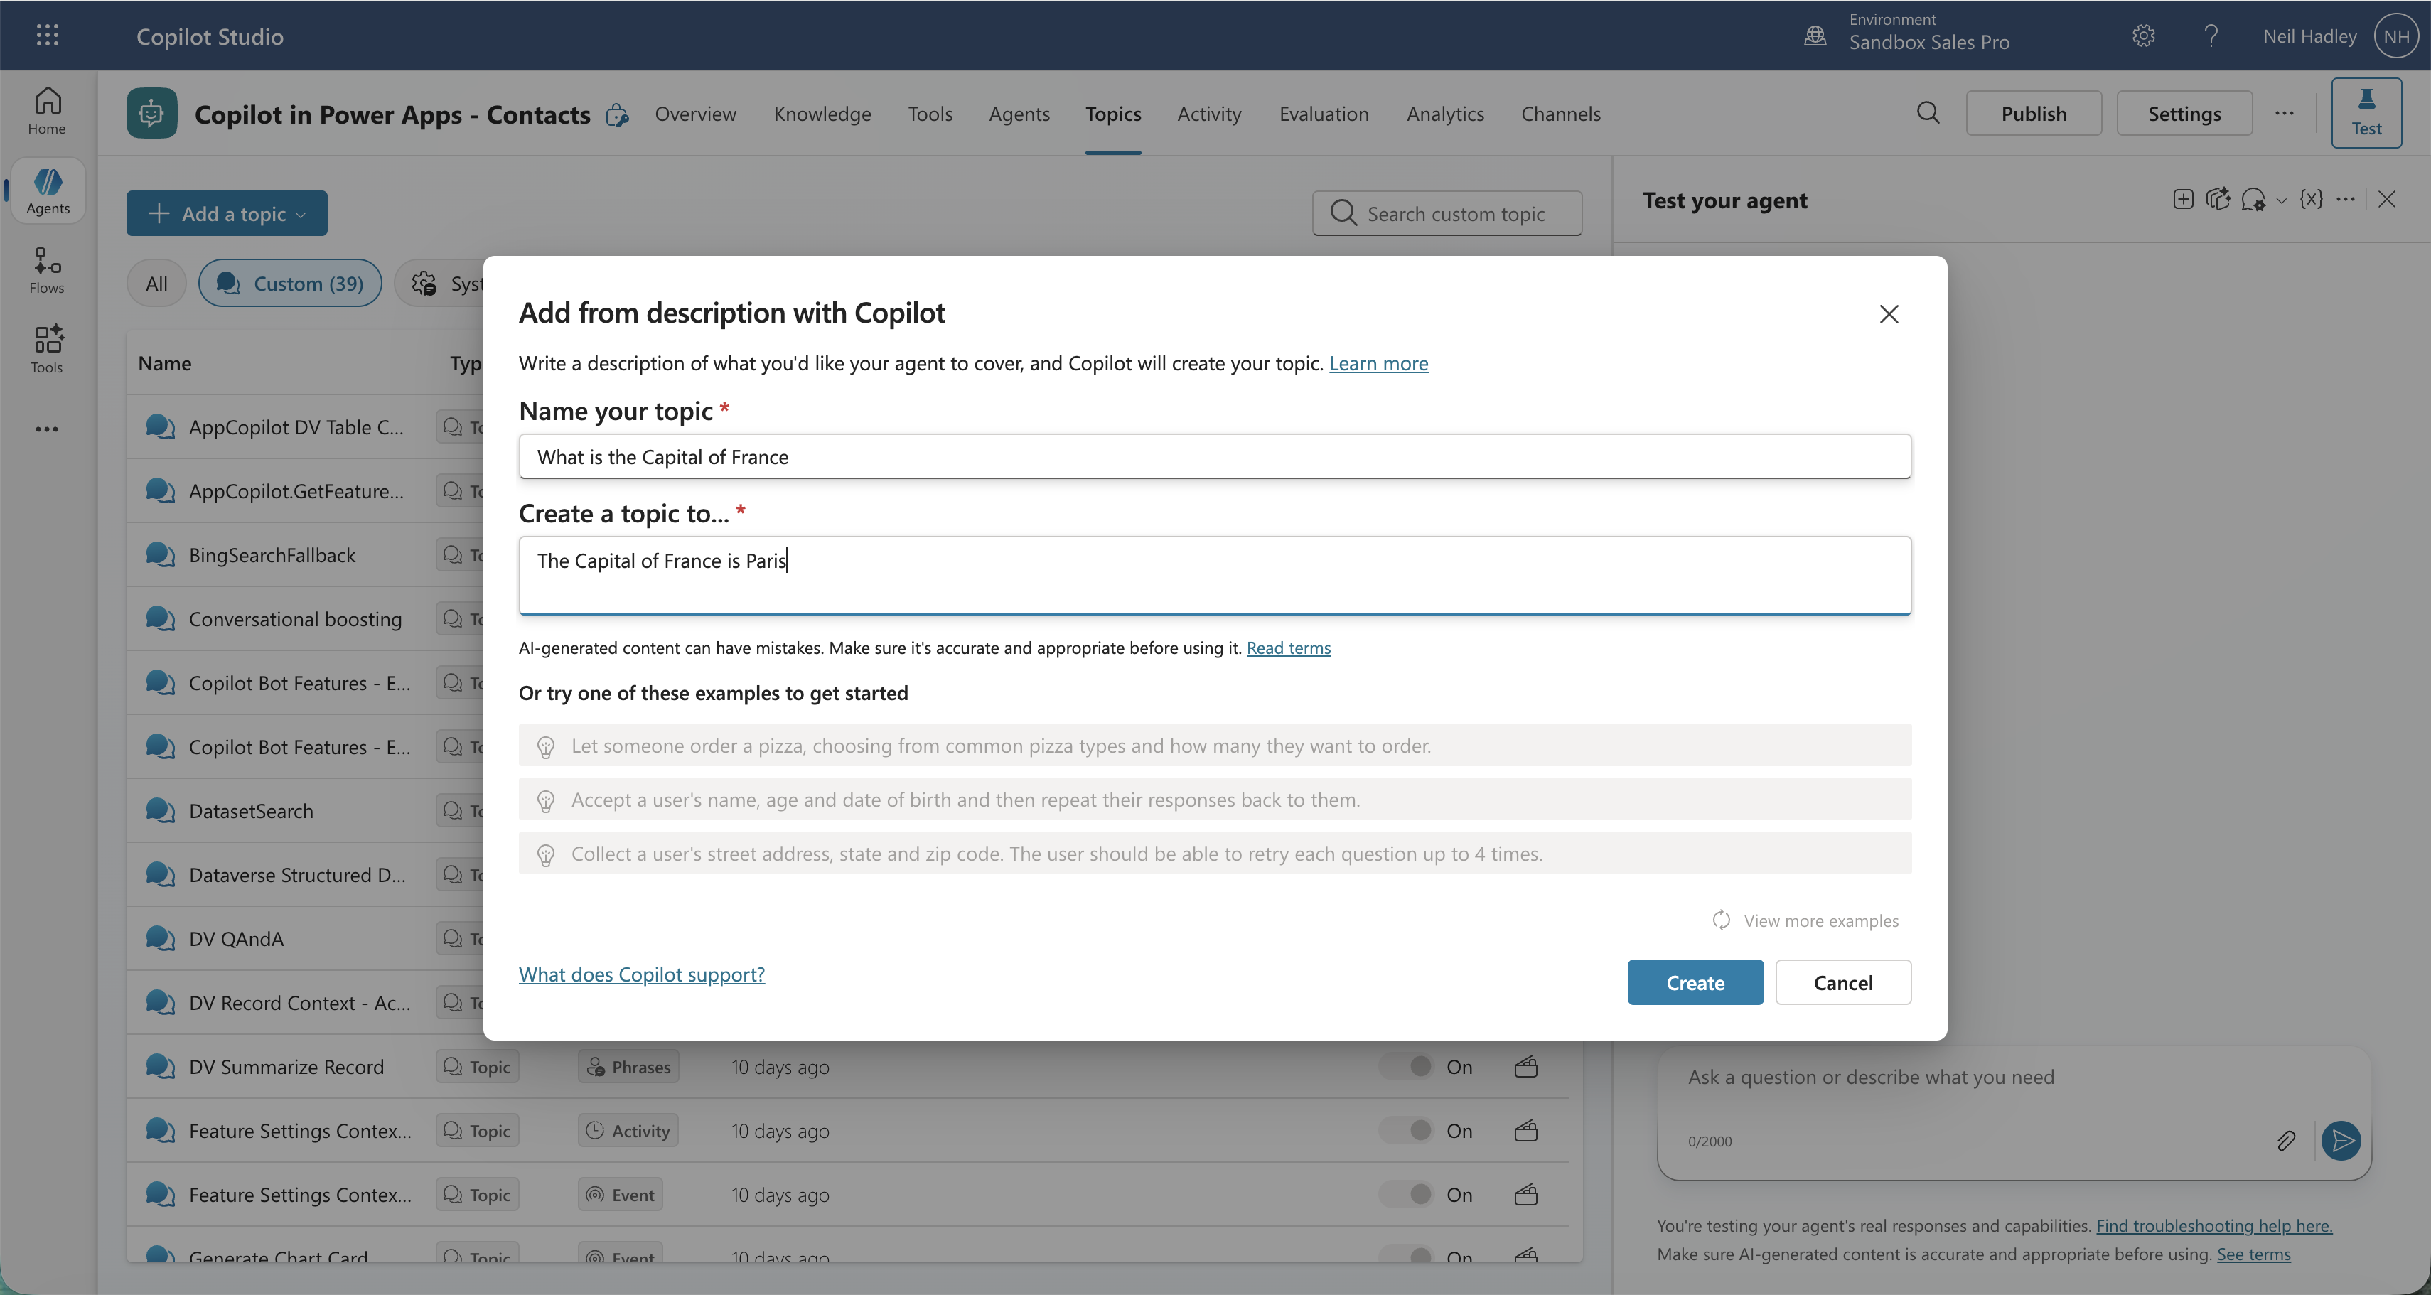Click the Settings button
Image resolution: width=2431 pixels, height=1295 pixels.
point(2184,113)
